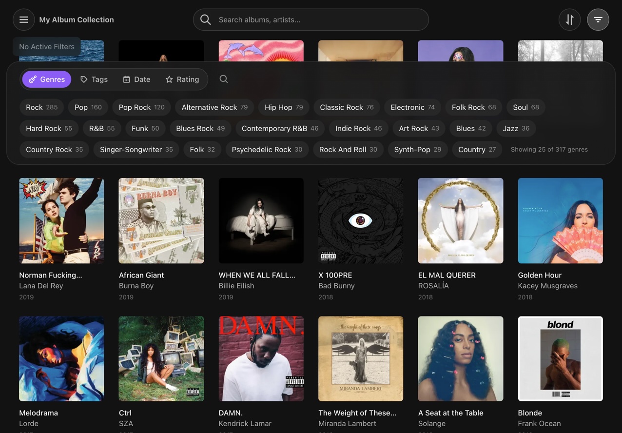
Task: Enable the Jazz genre chip
Action: [516, 128]
